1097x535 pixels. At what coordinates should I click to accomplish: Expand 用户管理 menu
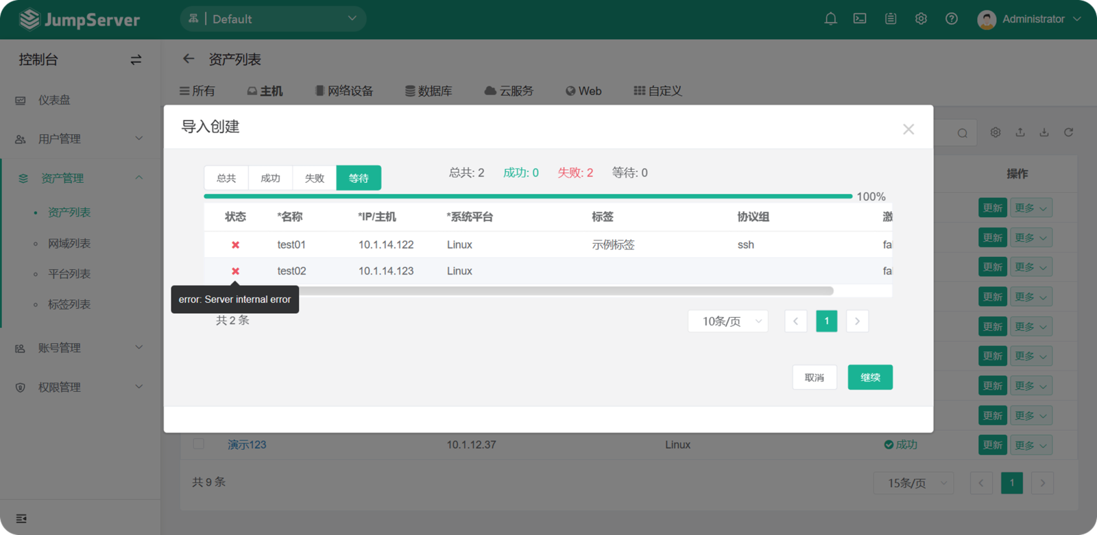(80, 139)
